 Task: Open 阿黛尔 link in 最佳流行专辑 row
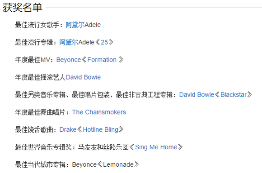point(69,42)
